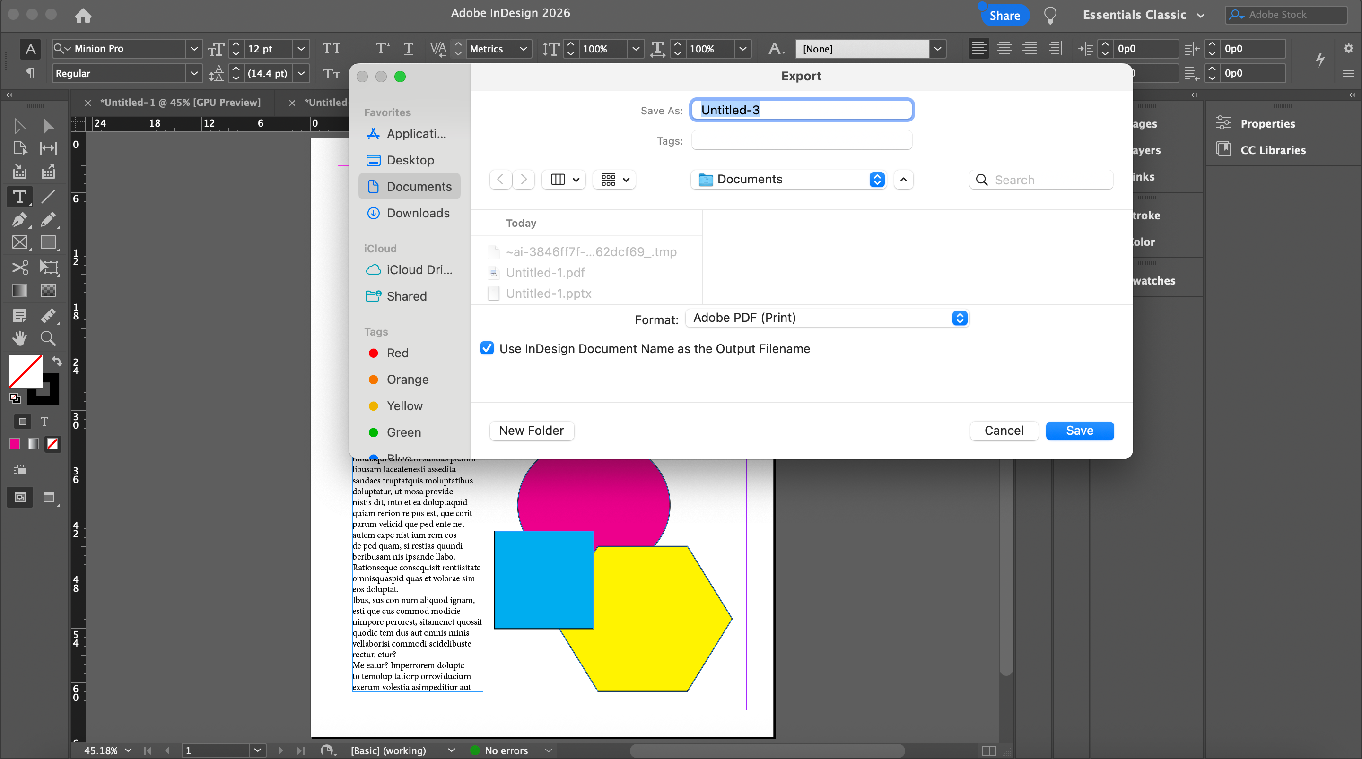This screenshot has height=759, width=1362.
Task: Click the New Folder button
Action: 531,431
